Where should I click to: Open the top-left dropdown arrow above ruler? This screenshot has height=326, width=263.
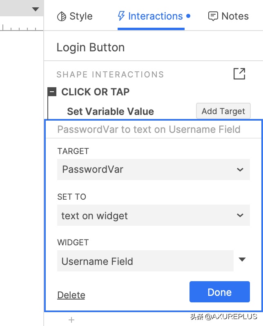36,9
